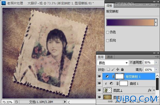This screenshot has height=105, width=160.
Task: Click the clipping arrow icon on 曲线 1
Action: click(106, 84)
